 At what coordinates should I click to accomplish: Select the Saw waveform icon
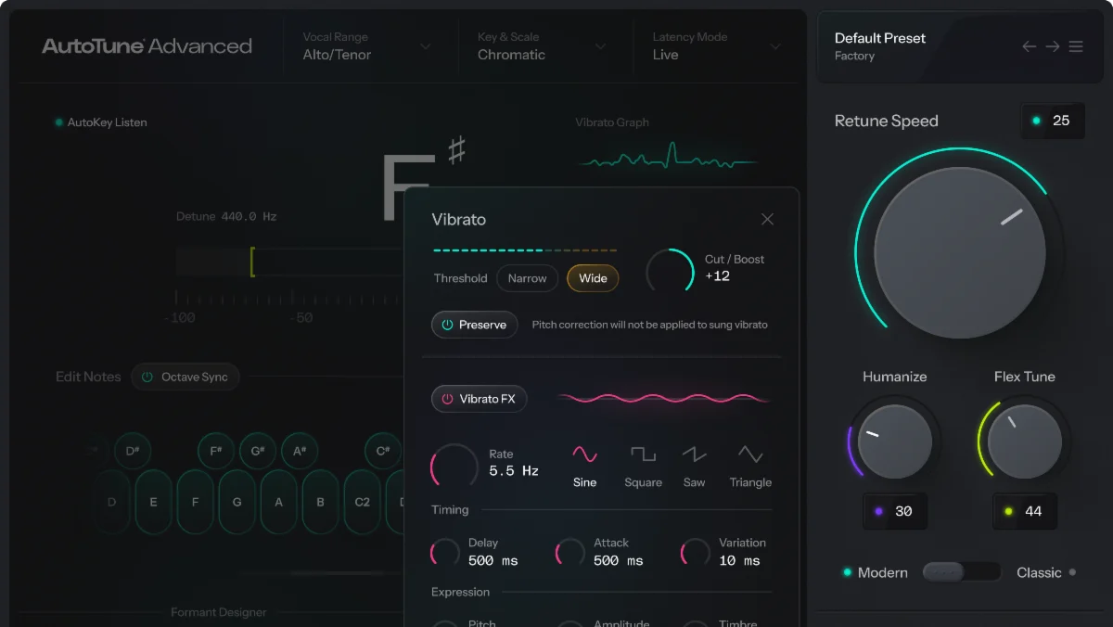coord(694,454)
